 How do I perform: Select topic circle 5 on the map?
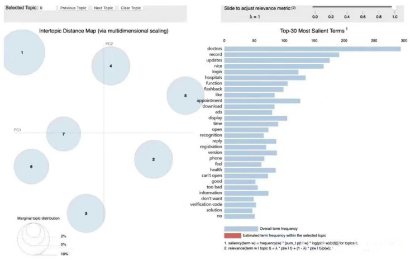click(x=185, y=96)
